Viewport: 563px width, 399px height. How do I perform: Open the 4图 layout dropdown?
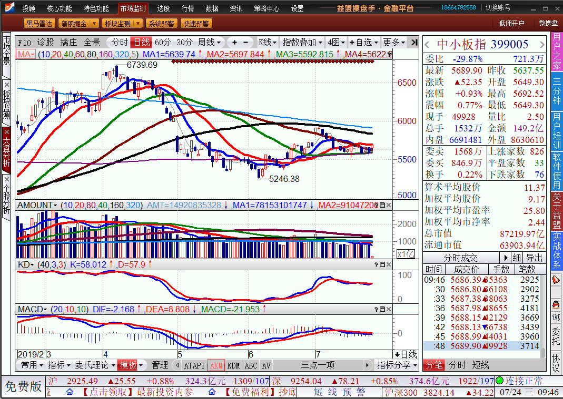336,42
